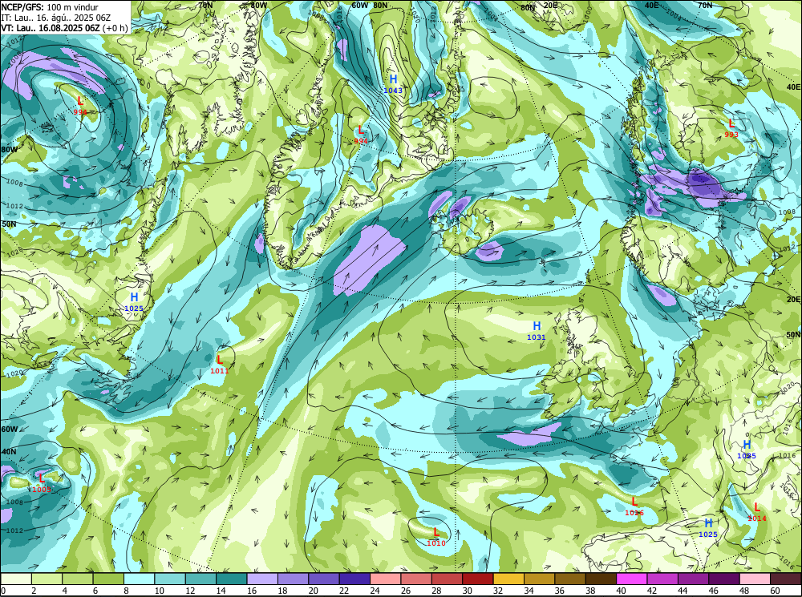Pick the 6–8 m/s olive green legend swatch
The height and width of the screenshot is (597, 802).
click(108, 579)
